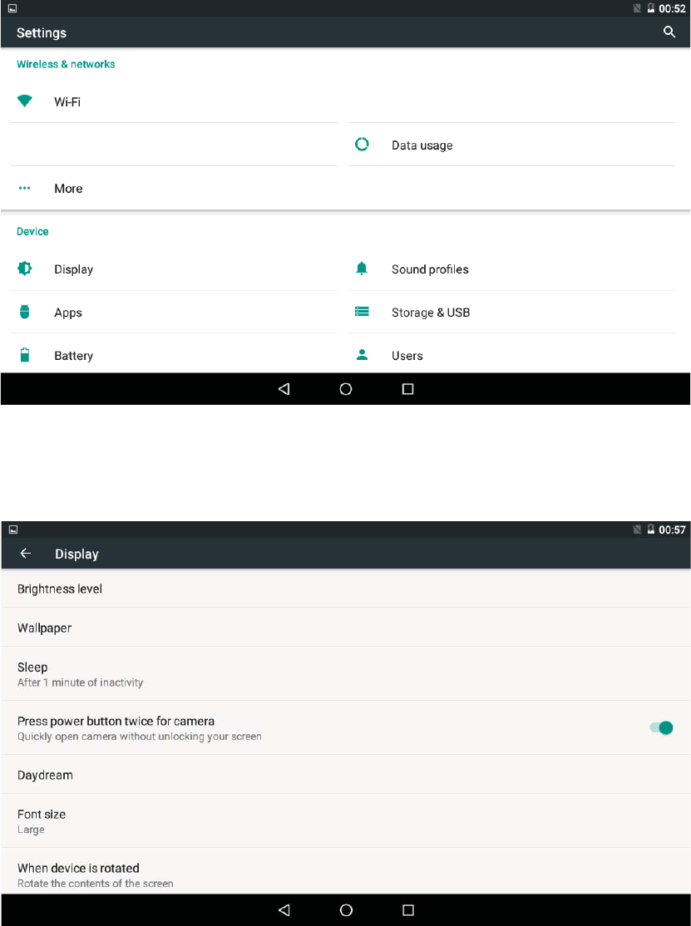
Task: Tap 'Quickly open camera without unlocking' text
Action: tap(140, 736)
